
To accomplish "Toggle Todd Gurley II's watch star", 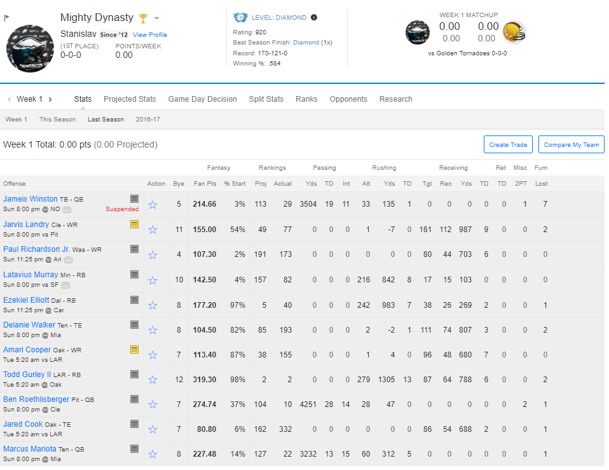I will coord(153,380).
